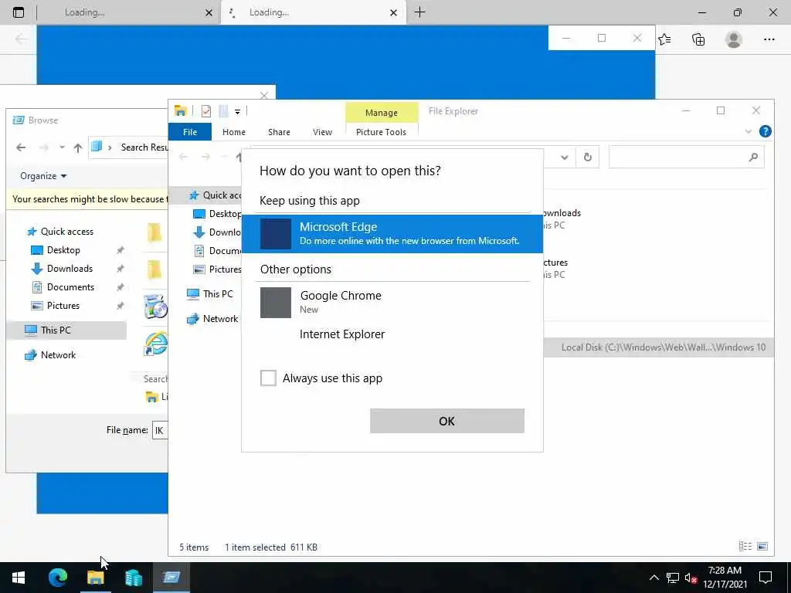This screenshot has width=791, height=593.
Task: Open the Picture Tools tab
Action: (381, 132)
